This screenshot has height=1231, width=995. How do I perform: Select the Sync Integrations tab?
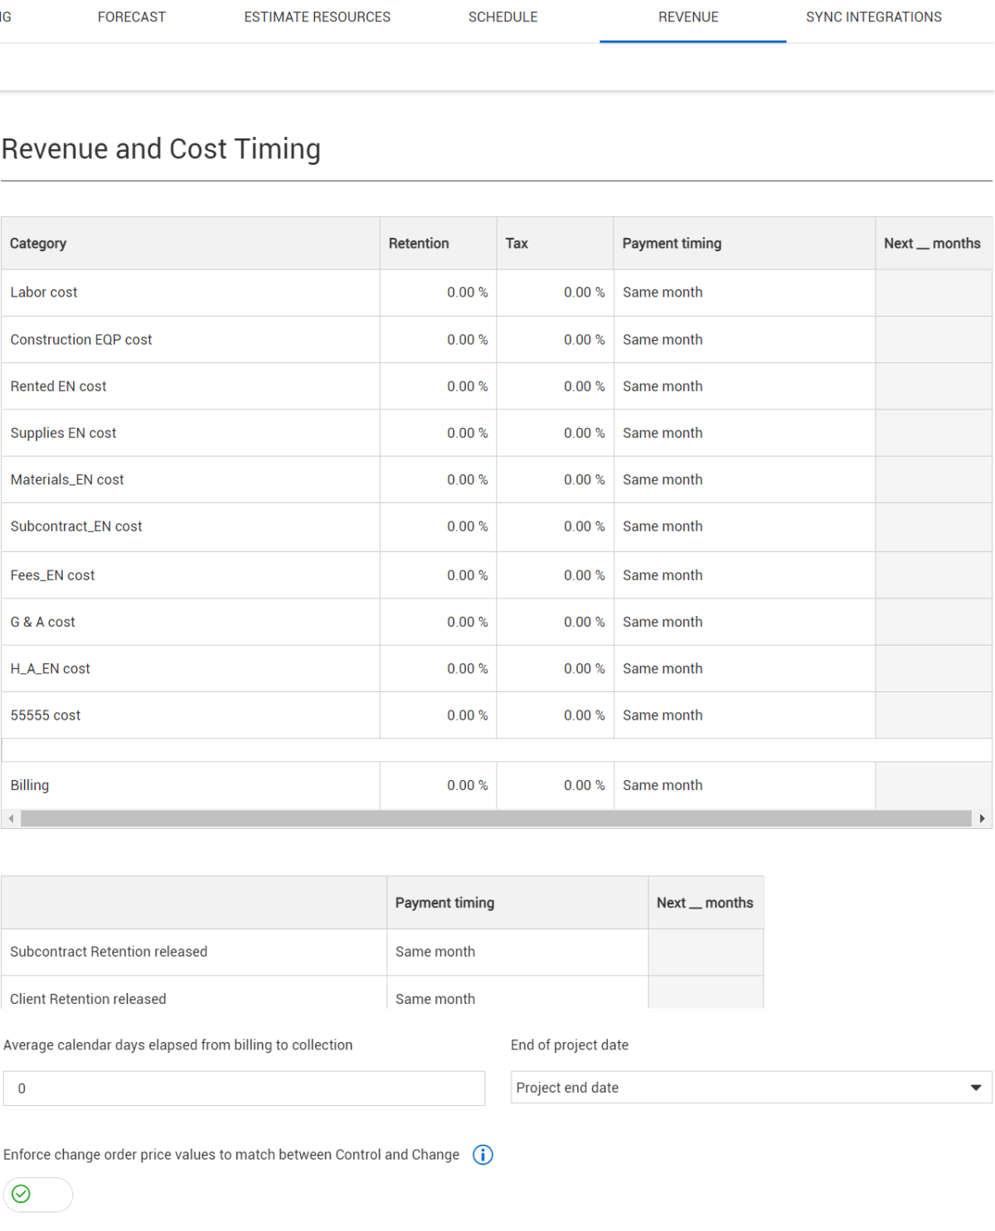[x=873, y=17]
